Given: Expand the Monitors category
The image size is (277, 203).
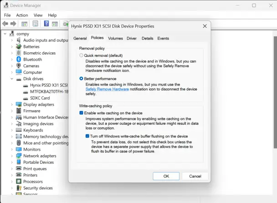Looking at the screenshot, I should pos(12,149).
